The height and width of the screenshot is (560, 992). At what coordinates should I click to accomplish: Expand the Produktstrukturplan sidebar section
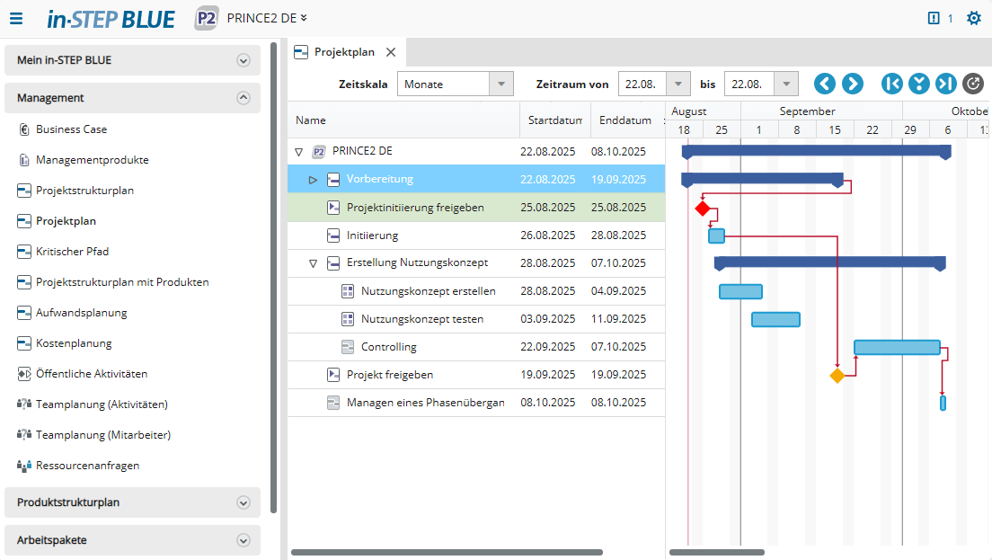243,502
